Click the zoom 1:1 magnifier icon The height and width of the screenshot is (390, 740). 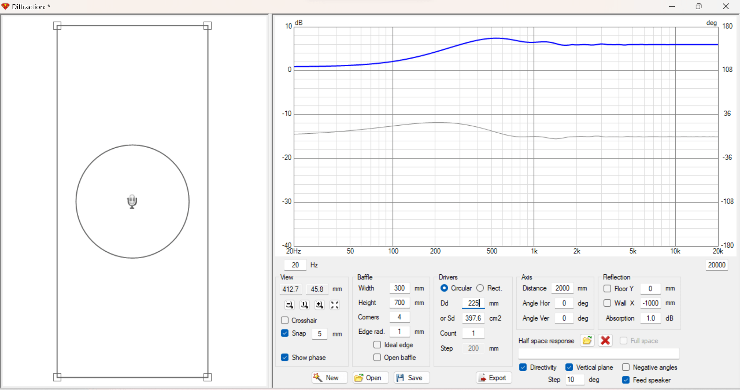tap(304, 305)
